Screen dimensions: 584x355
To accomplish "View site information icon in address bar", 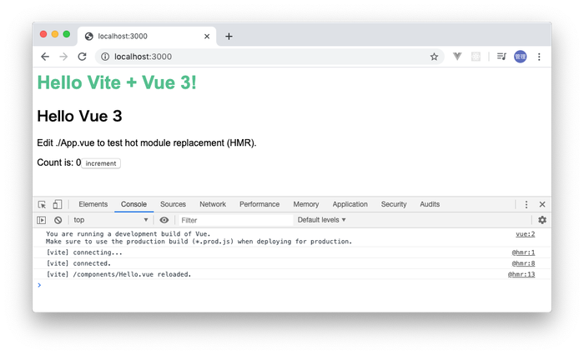I will 105,57.
